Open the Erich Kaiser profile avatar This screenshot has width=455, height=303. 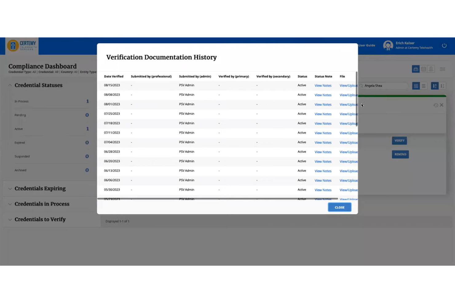pyautogui.click(x=388, y=45)
